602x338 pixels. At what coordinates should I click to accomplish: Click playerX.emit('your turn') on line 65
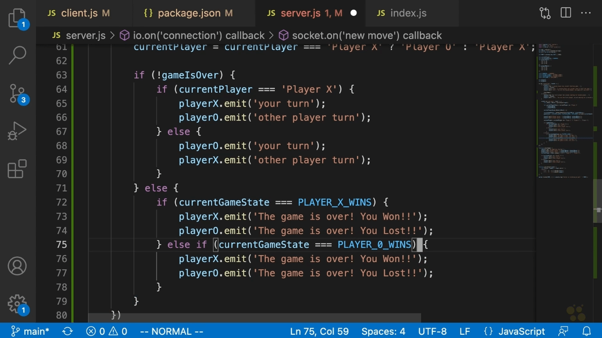[x=252, y=103]
